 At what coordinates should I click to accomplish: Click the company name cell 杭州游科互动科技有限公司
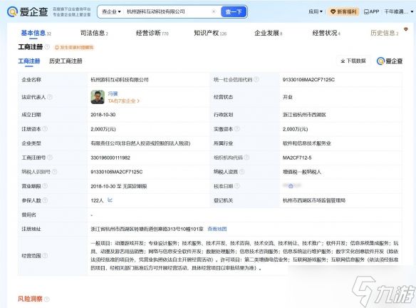point(120,80)
